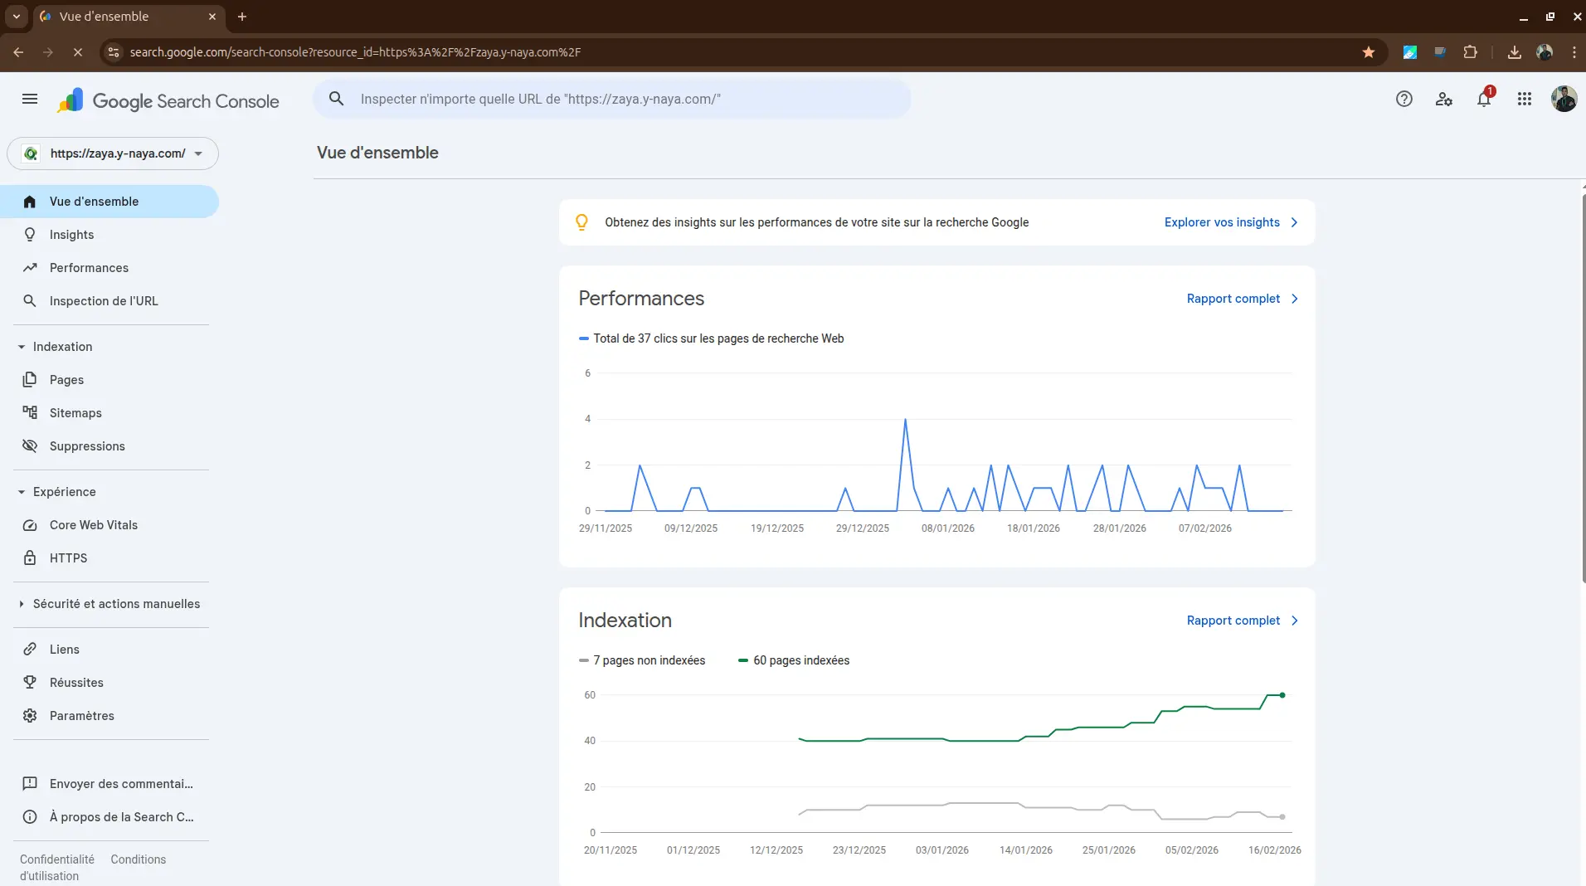
Task: Open the browser extensions puzzle icon
Action: pos(1470,52)
